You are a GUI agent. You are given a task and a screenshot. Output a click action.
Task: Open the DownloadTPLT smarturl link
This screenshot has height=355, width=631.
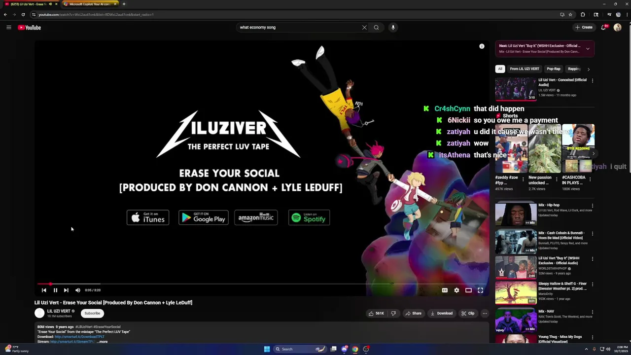click(x=79, y=337)
